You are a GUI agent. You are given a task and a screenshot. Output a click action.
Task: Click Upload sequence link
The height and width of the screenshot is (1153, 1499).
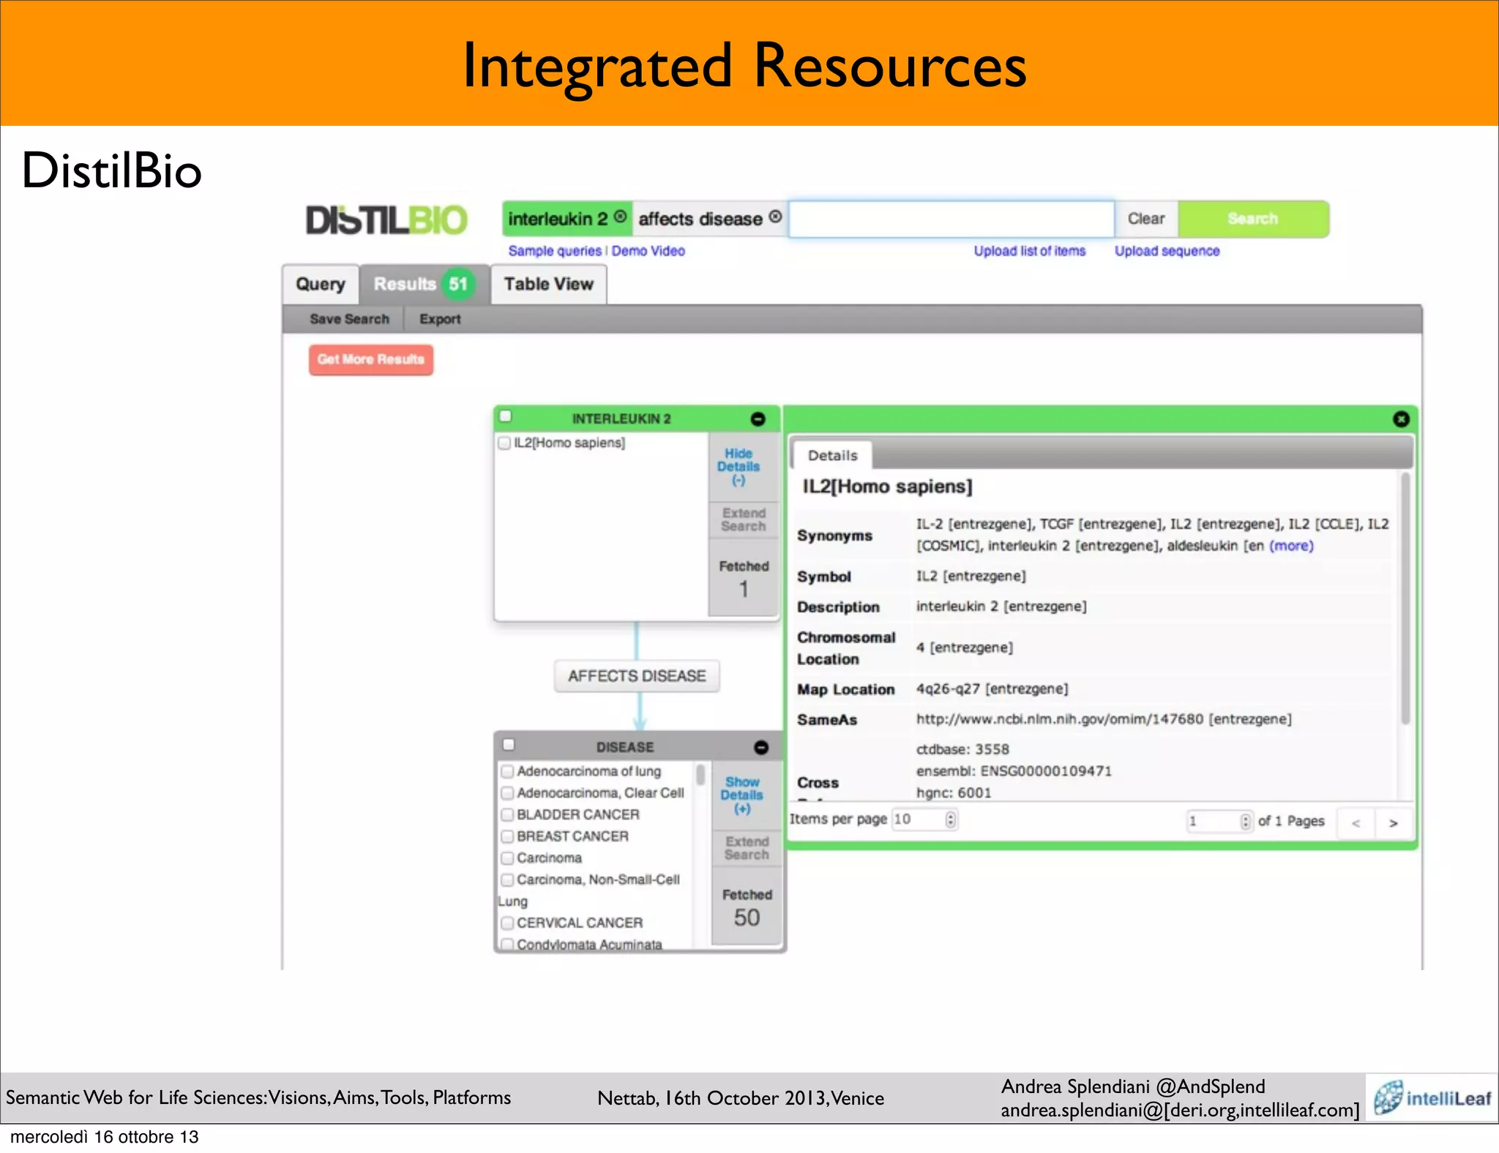pyautogui.click(x=1167, y=251)
